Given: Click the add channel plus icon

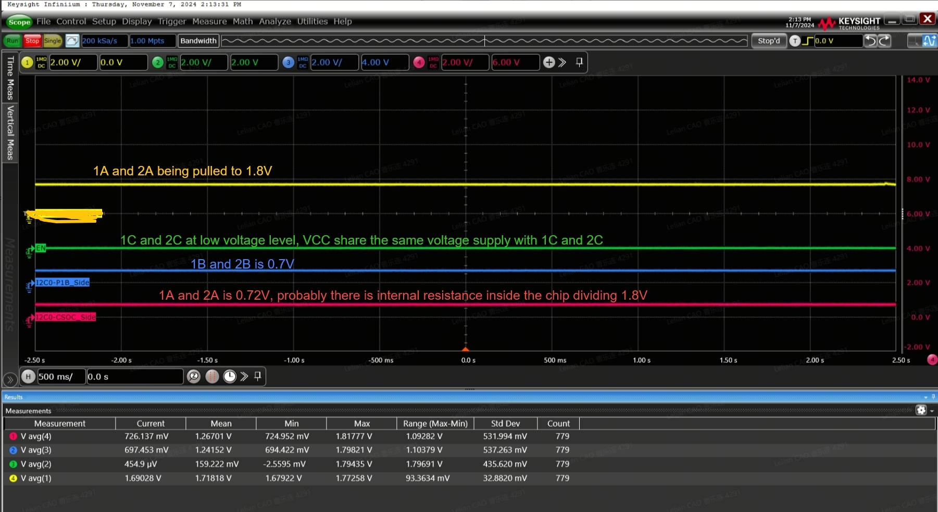Looking at the screenshot, I should pyautogui.click(x=549, y=62).
